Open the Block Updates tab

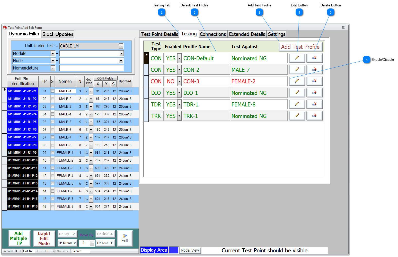point(58,34)
